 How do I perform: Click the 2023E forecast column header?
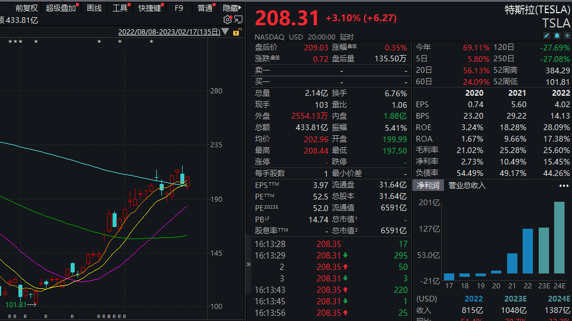[516, 299]
